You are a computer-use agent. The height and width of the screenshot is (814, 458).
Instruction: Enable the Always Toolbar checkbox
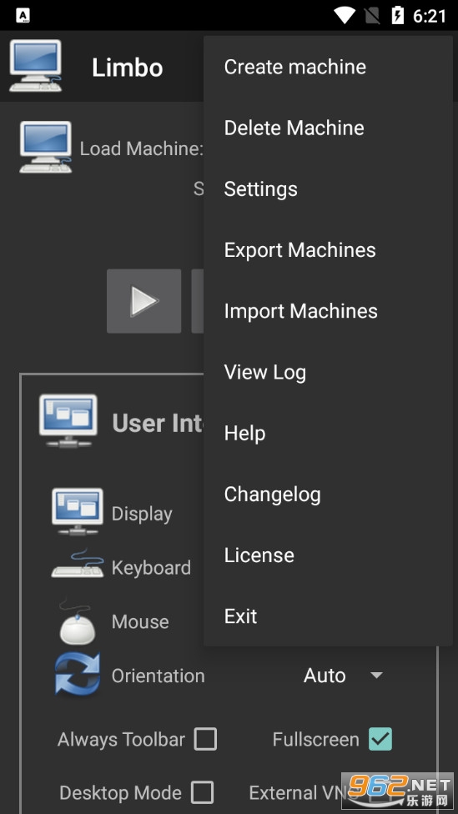pos(205,739)
